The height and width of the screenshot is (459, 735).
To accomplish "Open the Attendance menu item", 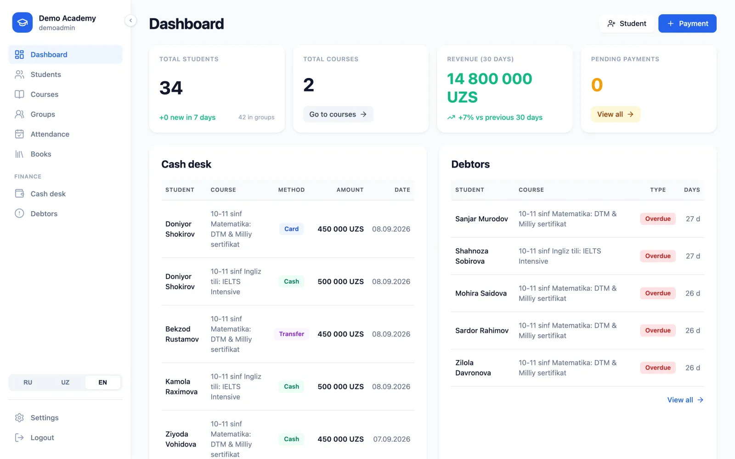I will pyautogui.click(x=65, y=134).
